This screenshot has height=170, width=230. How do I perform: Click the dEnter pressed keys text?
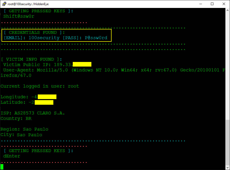(12, 156)
